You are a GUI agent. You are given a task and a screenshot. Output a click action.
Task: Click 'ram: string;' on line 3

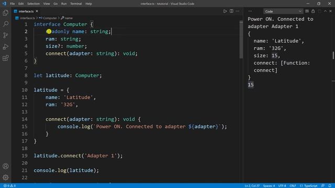point(63,39)
